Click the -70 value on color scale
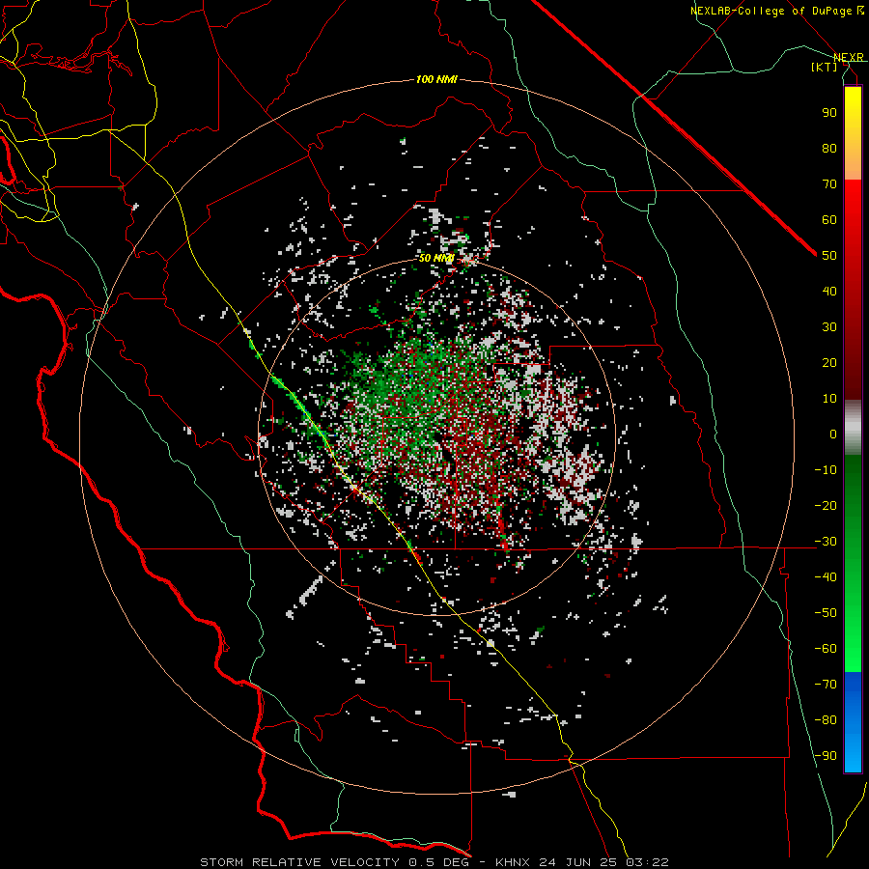The image size is (869, 869). [x=826, y=685]
